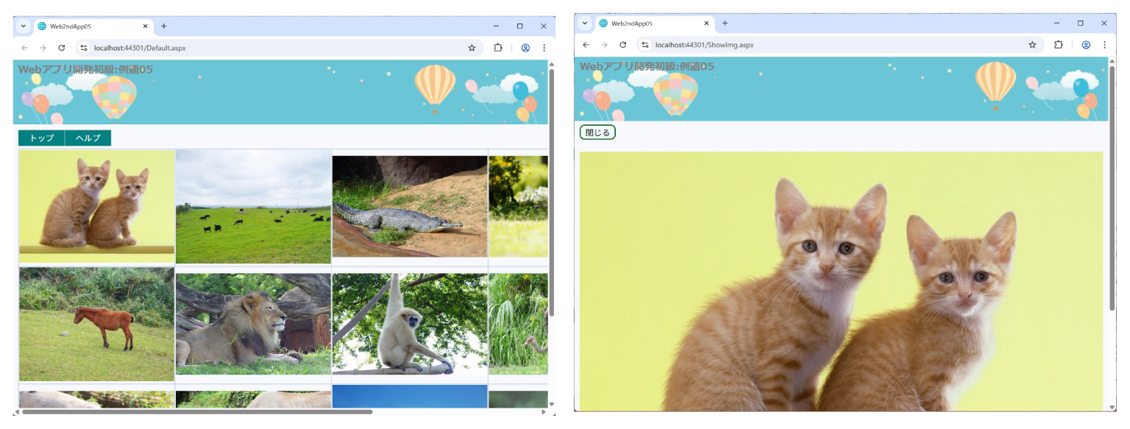
Task: Open the three-dot Chrome menu in the right window
Action: coord(1104,45)
